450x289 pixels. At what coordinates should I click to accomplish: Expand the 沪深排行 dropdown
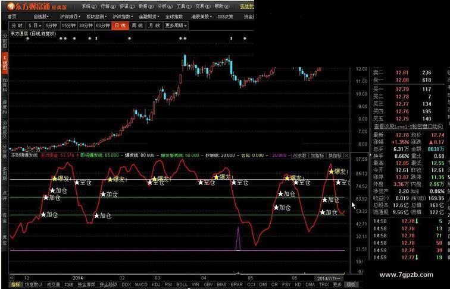[x=70, y=17]
